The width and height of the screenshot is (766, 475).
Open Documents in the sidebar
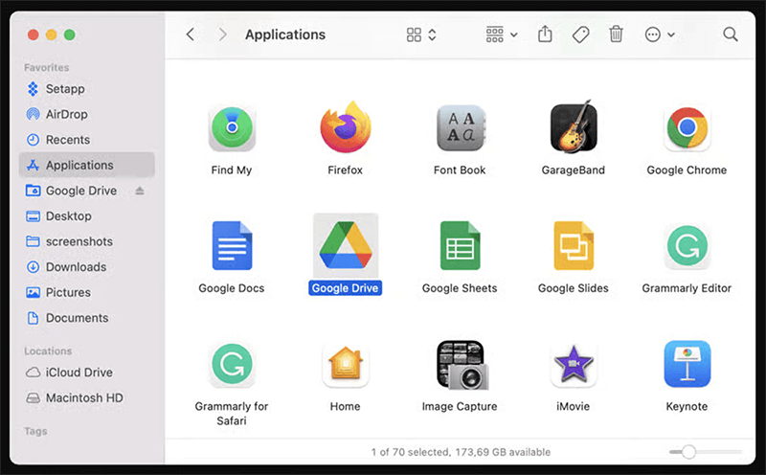point(87,318)
